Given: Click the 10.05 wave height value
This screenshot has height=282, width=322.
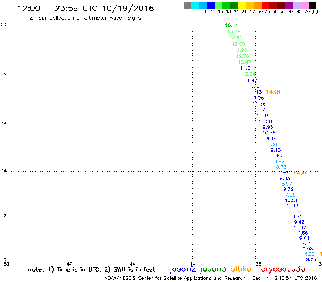Looking at the screenshot, I should click(293, 206).
